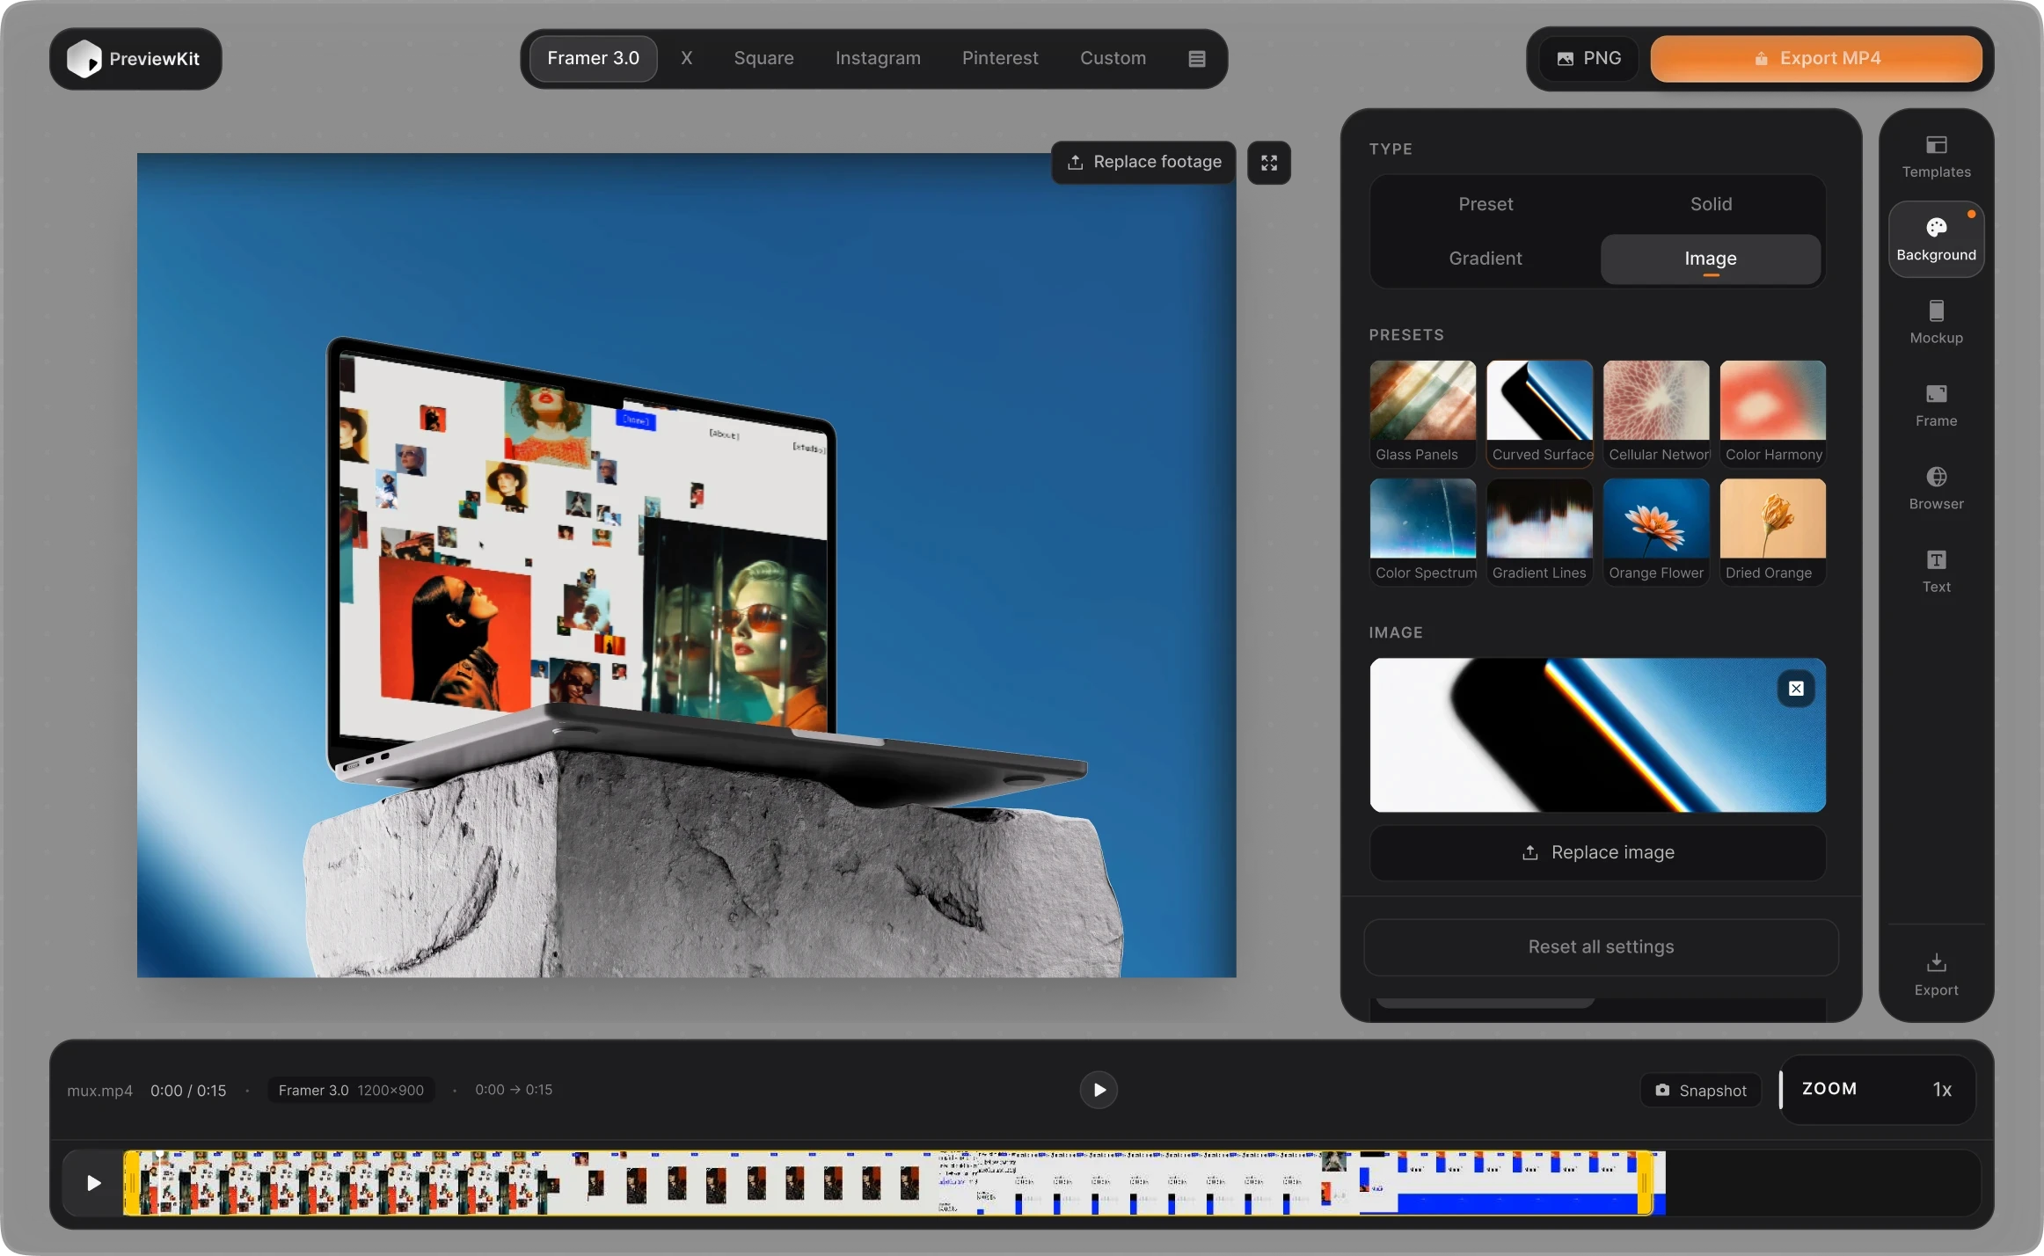Viewport: 2044px width, 1256px height.
Task: Choose Solid background type
Action: (x=1711, y=204)
